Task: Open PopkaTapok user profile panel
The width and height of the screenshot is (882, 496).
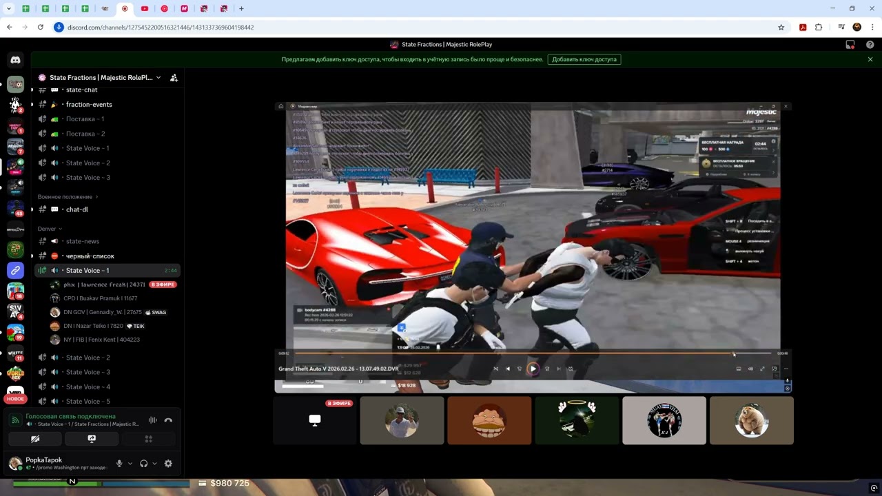Action: tap(58, 464)
